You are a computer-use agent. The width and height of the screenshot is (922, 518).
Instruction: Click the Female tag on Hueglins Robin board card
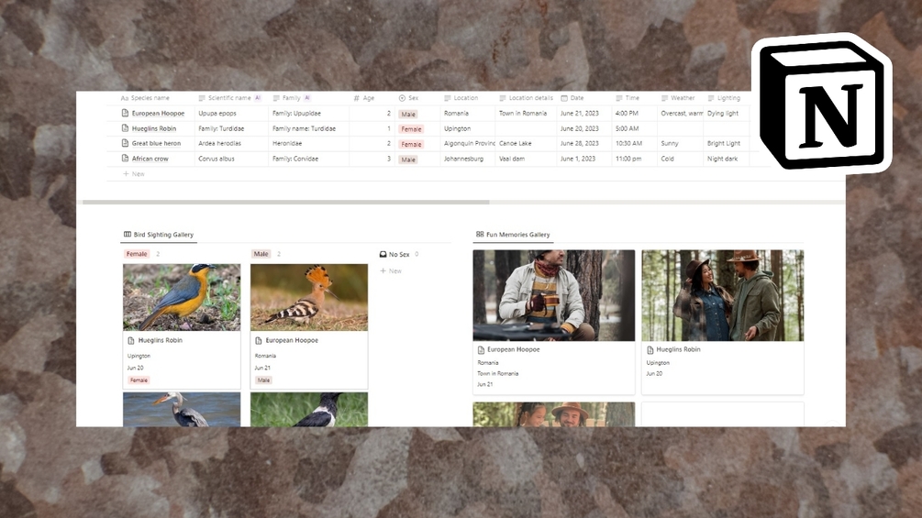click(139, 380)
